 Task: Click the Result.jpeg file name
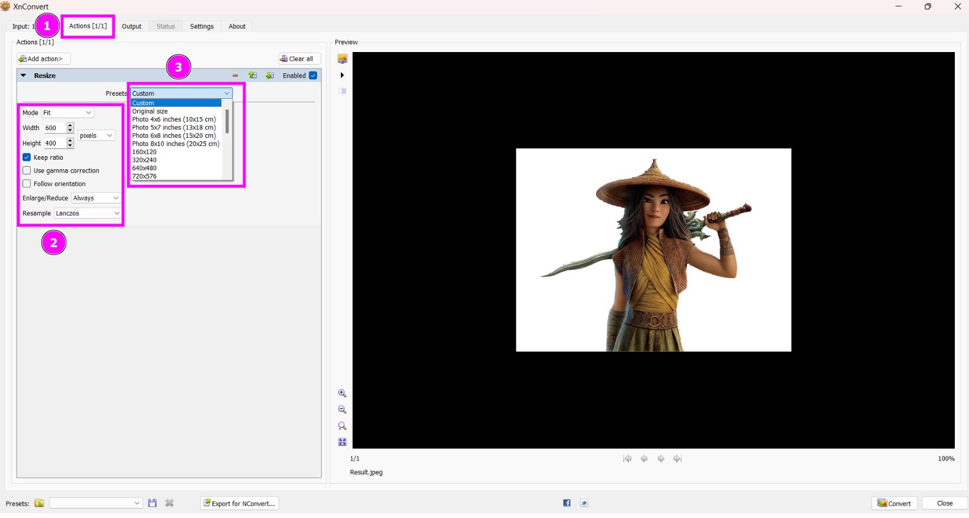pyautogui.click(x=366, y=472)
